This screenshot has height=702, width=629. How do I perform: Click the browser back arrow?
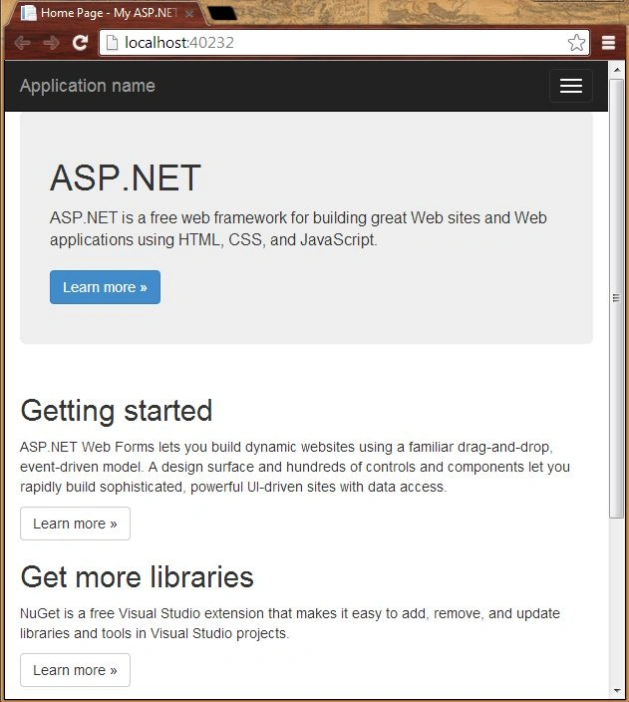pos(22,43)
